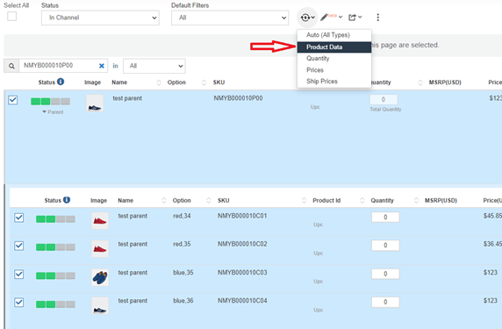Click the NMYB000010P00 status progress bar
This screenshot has width=502, height=329.
click(x=50, y=102)
